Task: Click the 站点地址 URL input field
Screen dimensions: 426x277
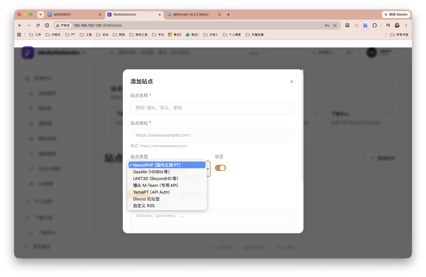Action: click(x=212, y=135)
